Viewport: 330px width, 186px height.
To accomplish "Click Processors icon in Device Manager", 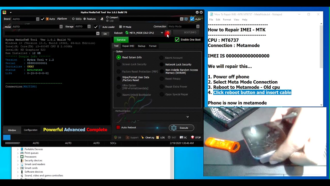I will pos(22,157).
